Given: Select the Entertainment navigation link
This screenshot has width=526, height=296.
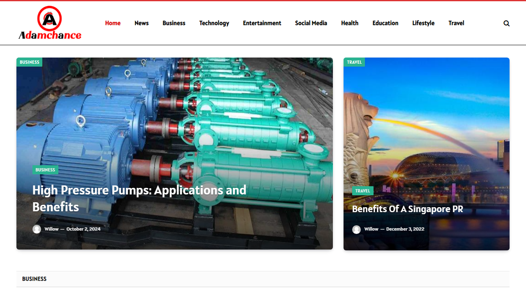Looking at the screenshot, I should pyautogui.click(x=262, y=23).
